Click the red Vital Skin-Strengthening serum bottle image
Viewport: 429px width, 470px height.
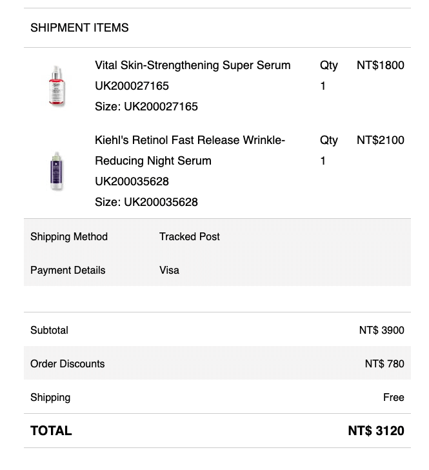(56, 85)
